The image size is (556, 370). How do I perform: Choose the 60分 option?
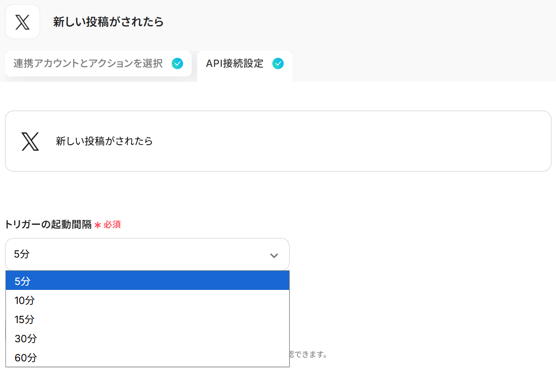[26, 358]
